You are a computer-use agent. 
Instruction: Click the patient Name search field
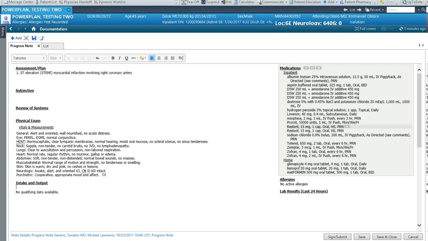click(x=400, y=10)
